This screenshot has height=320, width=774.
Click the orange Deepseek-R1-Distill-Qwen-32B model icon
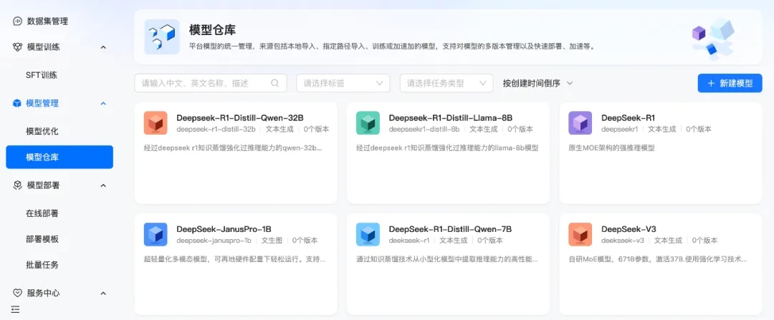156,123
